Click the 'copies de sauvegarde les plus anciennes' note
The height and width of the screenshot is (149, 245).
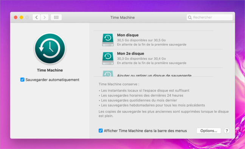(164, 114)
